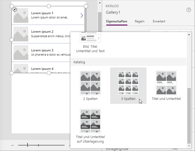Click the Gallery1 control name
The image size is (195, 151).
coord(113,12)
